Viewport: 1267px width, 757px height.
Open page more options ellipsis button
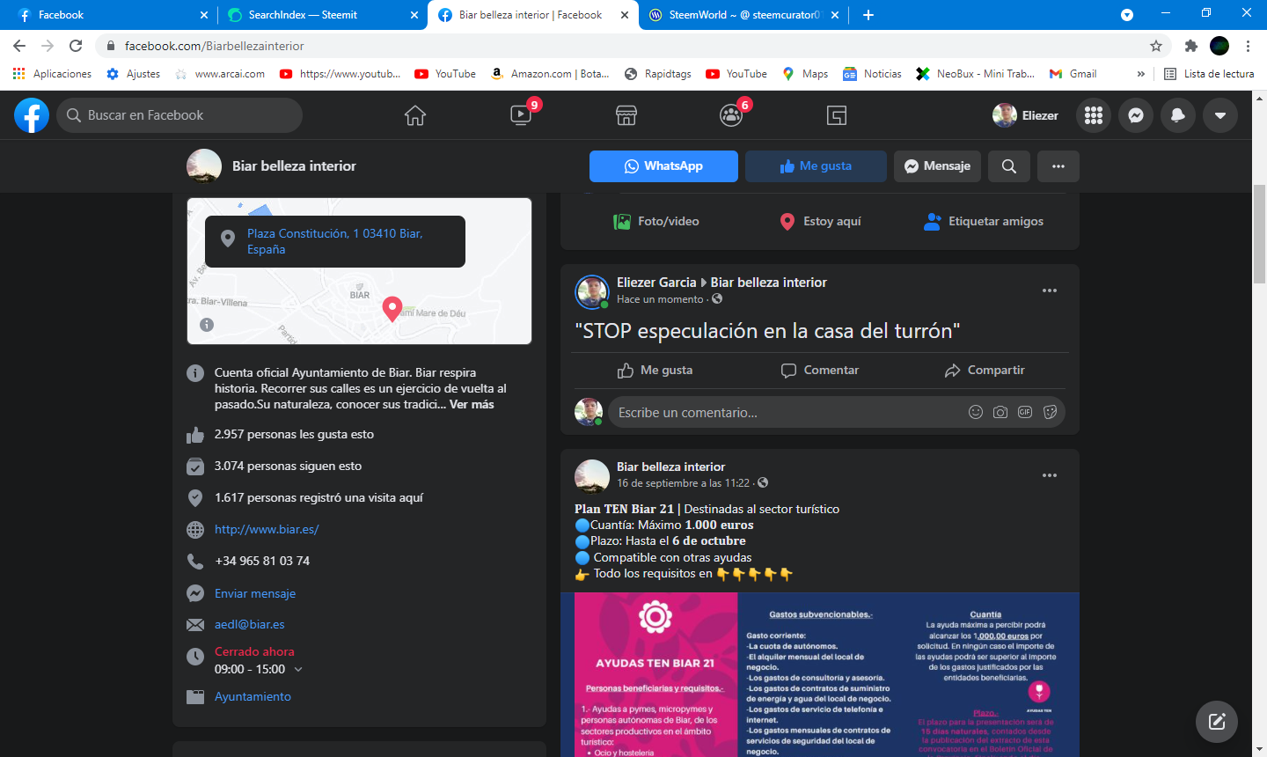[x=1058, y=166]
